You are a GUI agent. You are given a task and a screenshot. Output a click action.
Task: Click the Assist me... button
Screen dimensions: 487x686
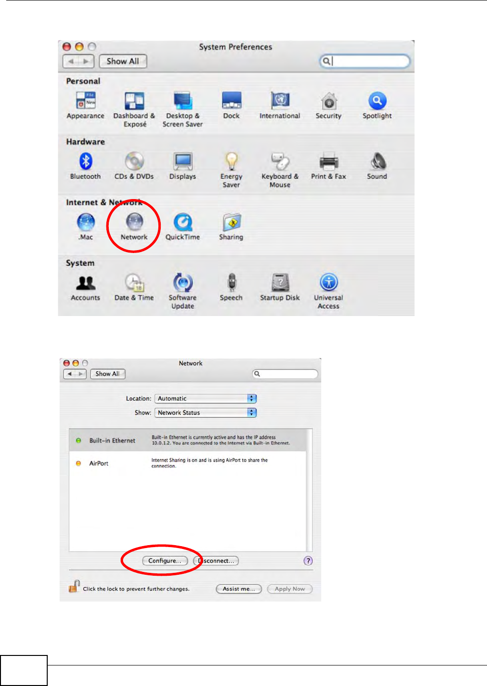(x=239, y=589)
